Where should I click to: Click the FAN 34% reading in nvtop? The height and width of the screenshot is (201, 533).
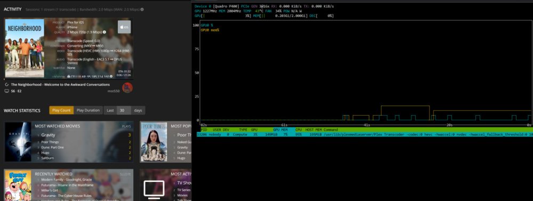[x=273, y=11]
